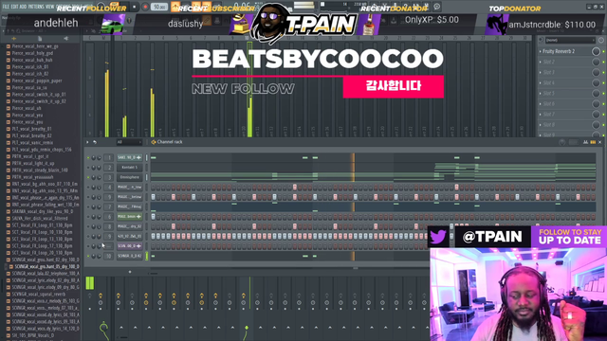The width and height of the screenshot is (607, 341).
Task: Select sample PLT_vocal_breathy_01
Action: tap(31, 129)
